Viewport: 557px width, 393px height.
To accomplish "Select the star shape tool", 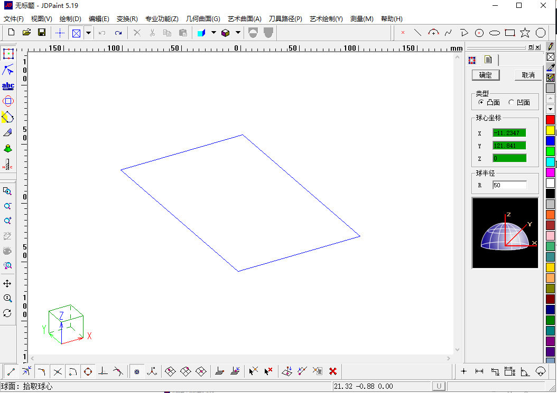I will pyautogui.click(x=525, y=33).
